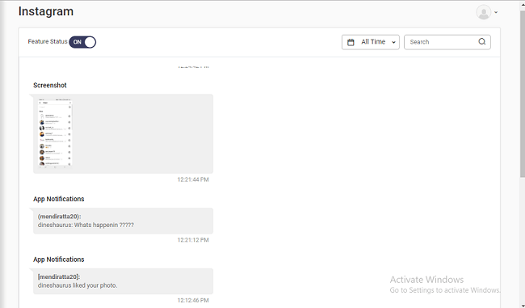
Task: Select the 'Whats happenin ?????' notification message
Action: [124, 221]
